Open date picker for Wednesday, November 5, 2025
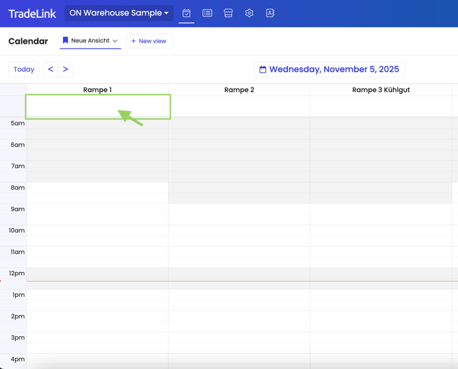The image size is (458, 369). 329,69
